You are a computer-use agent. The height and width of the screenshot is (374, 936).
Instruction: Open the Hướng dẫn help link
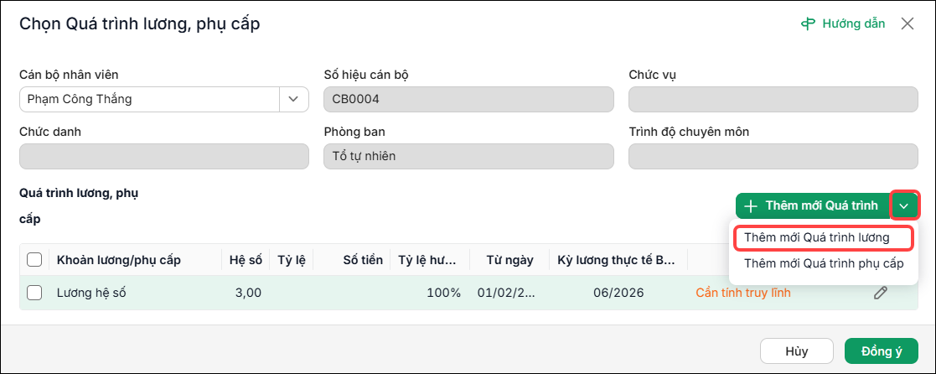click(843, 23)
